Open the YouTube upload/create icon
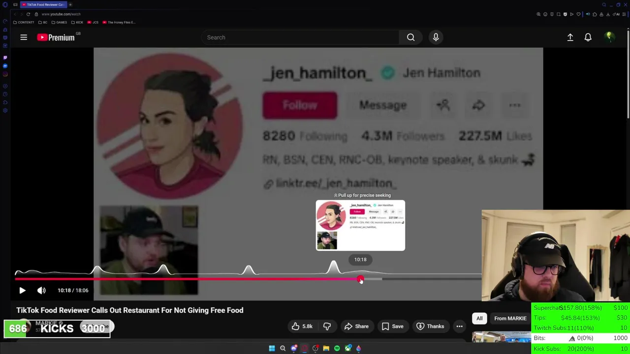 pos(570,37)
